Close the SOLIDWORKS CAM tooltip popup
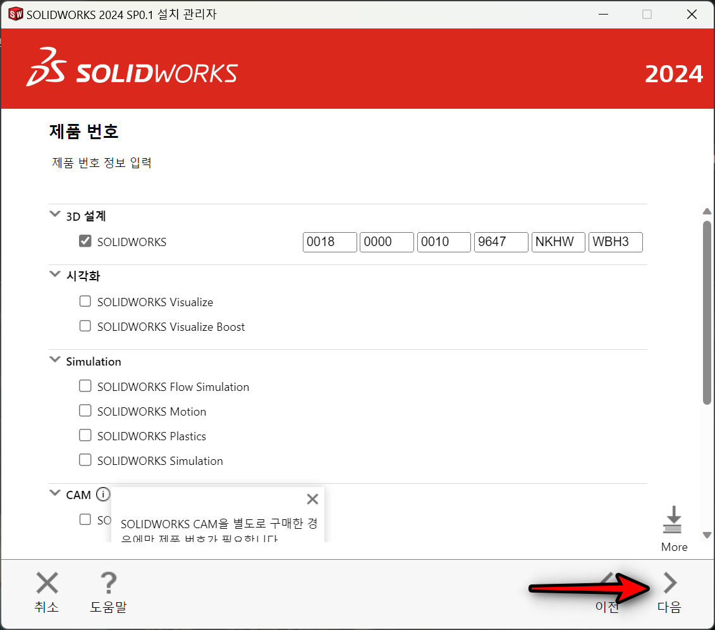The height and width of the screenshot is (630, 715). coord(312,499)
